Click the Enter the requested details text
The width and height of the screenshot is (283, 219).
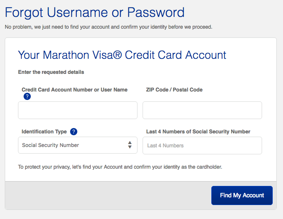(x=51, y=72)
